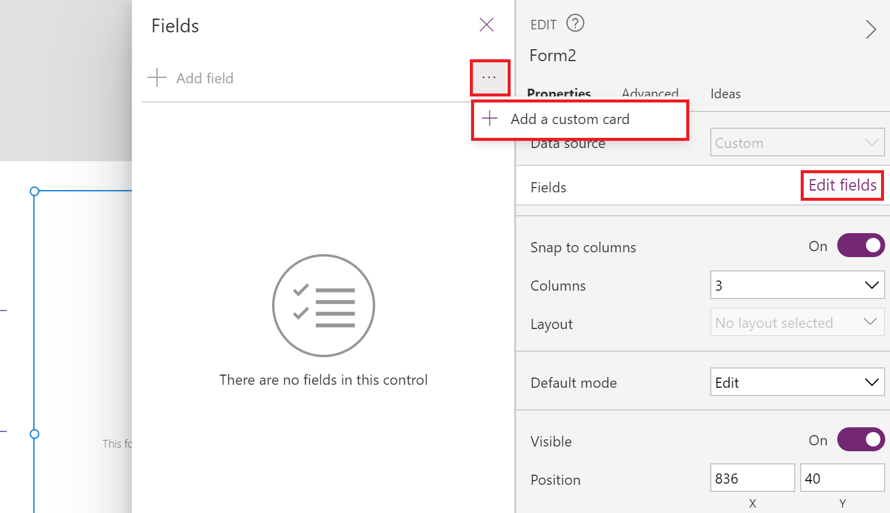Toggle the Snap to columns switch
890x513 pixels.
[861, 245]
